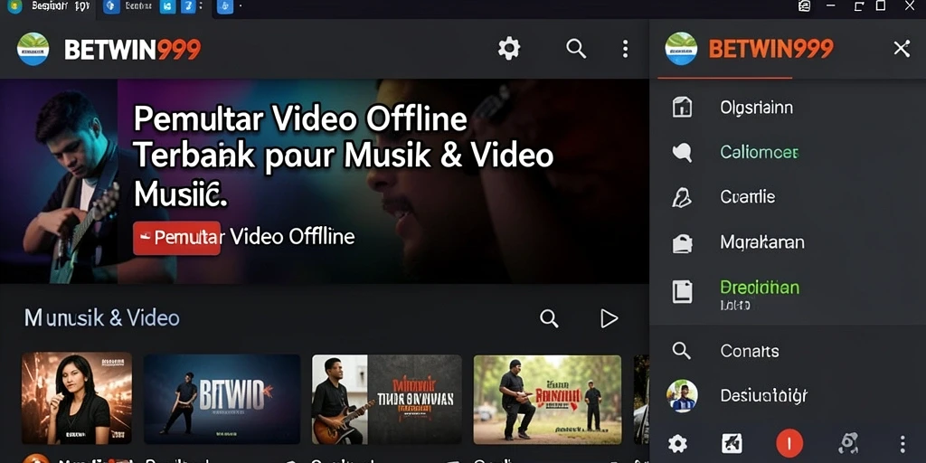Image resolution: width=926 pixels, height=463 pixels.
Task: Search within the Munusik & Video section
Action: click(549, 318)
